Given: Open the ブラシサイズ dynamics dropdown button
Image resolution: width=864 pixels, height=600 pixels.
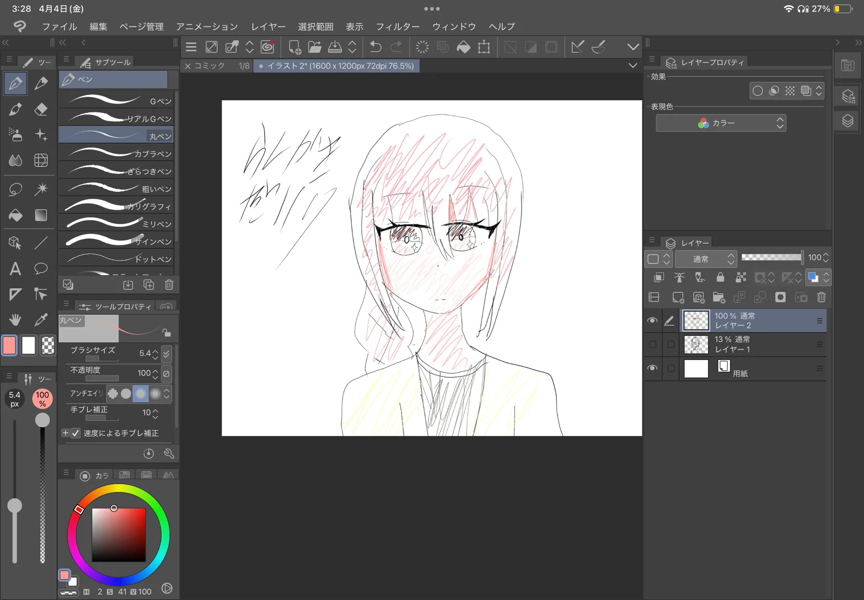Looking at the screenshot, I should click(167, 354).
